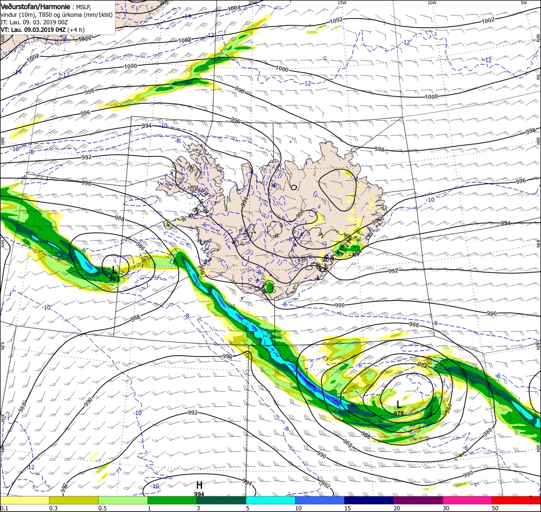Click the 984 isobar label
This screenshot has width=541, height=512.
click(x=449, y=408)
